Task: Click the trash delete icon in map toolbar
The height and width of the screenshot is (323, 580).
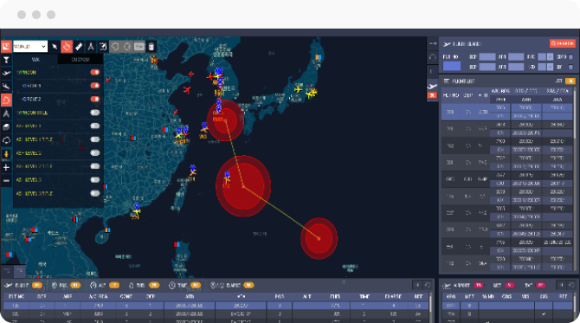Action: point(151,47)
